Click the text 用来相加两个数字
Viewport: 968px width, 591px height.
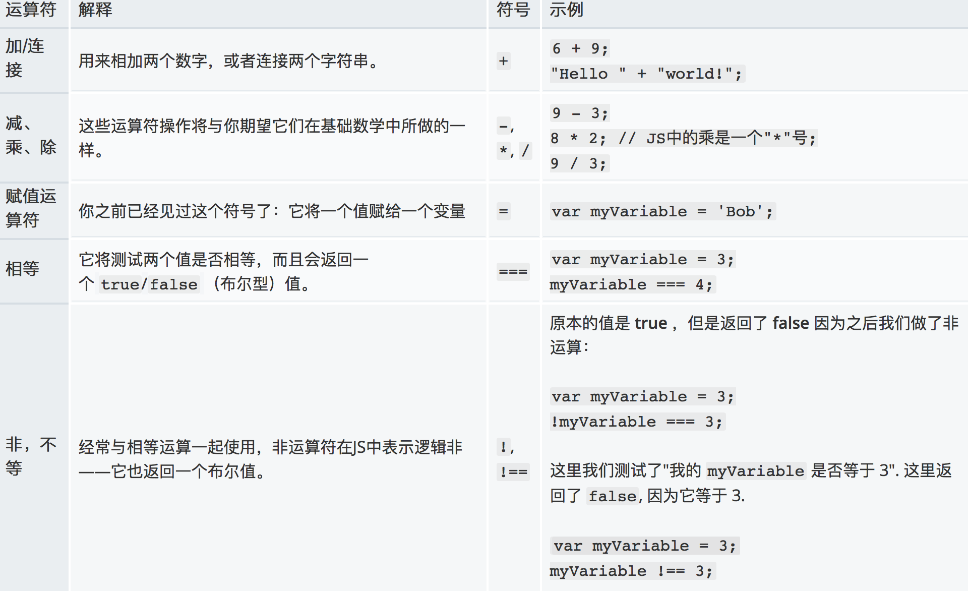click(x=143, y=61)
